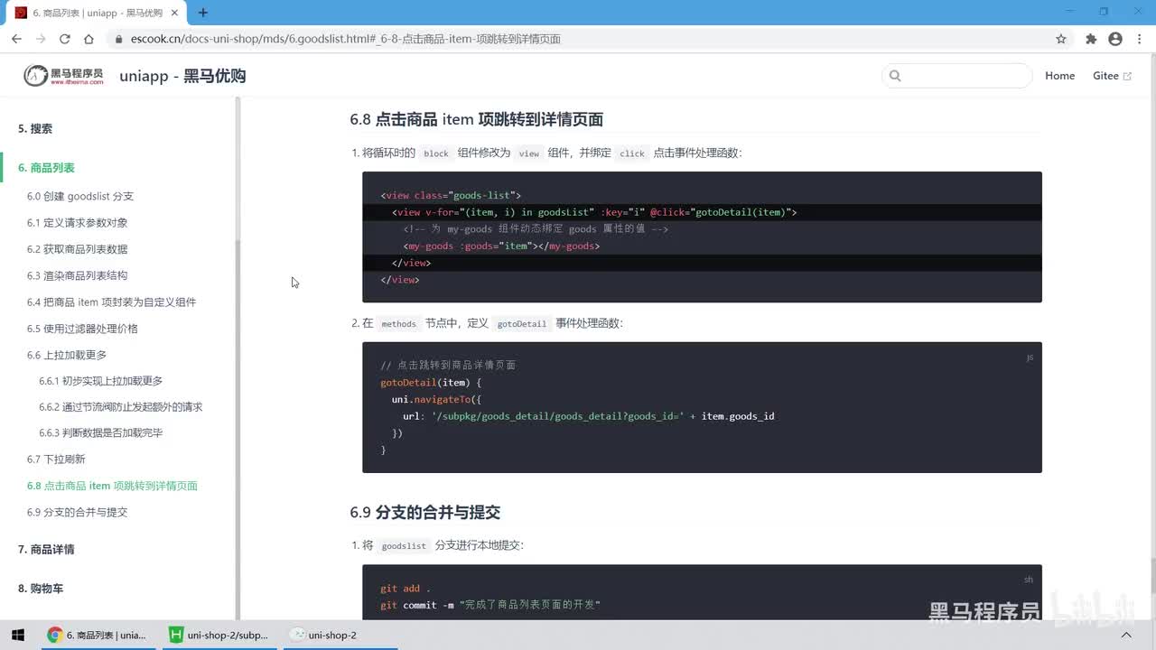Open the Chrome three-dot menu

coord(1139,39)
